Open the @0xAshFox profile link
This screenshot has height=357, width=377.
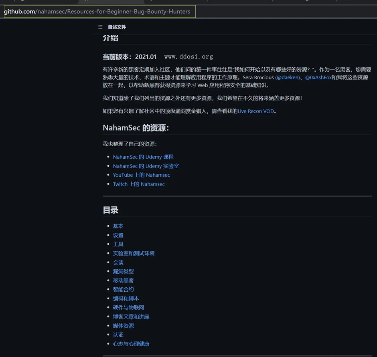click(318, 77)
